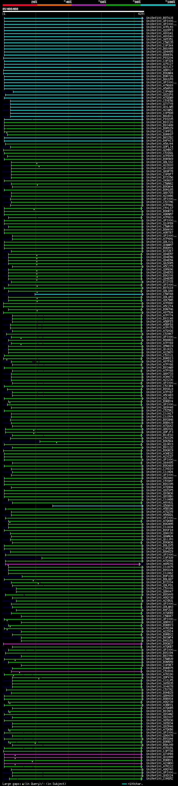The height and width of the screenshot is (786, 178).
Task: Select label UniRef100_B4G181
Action: point(160,640)
